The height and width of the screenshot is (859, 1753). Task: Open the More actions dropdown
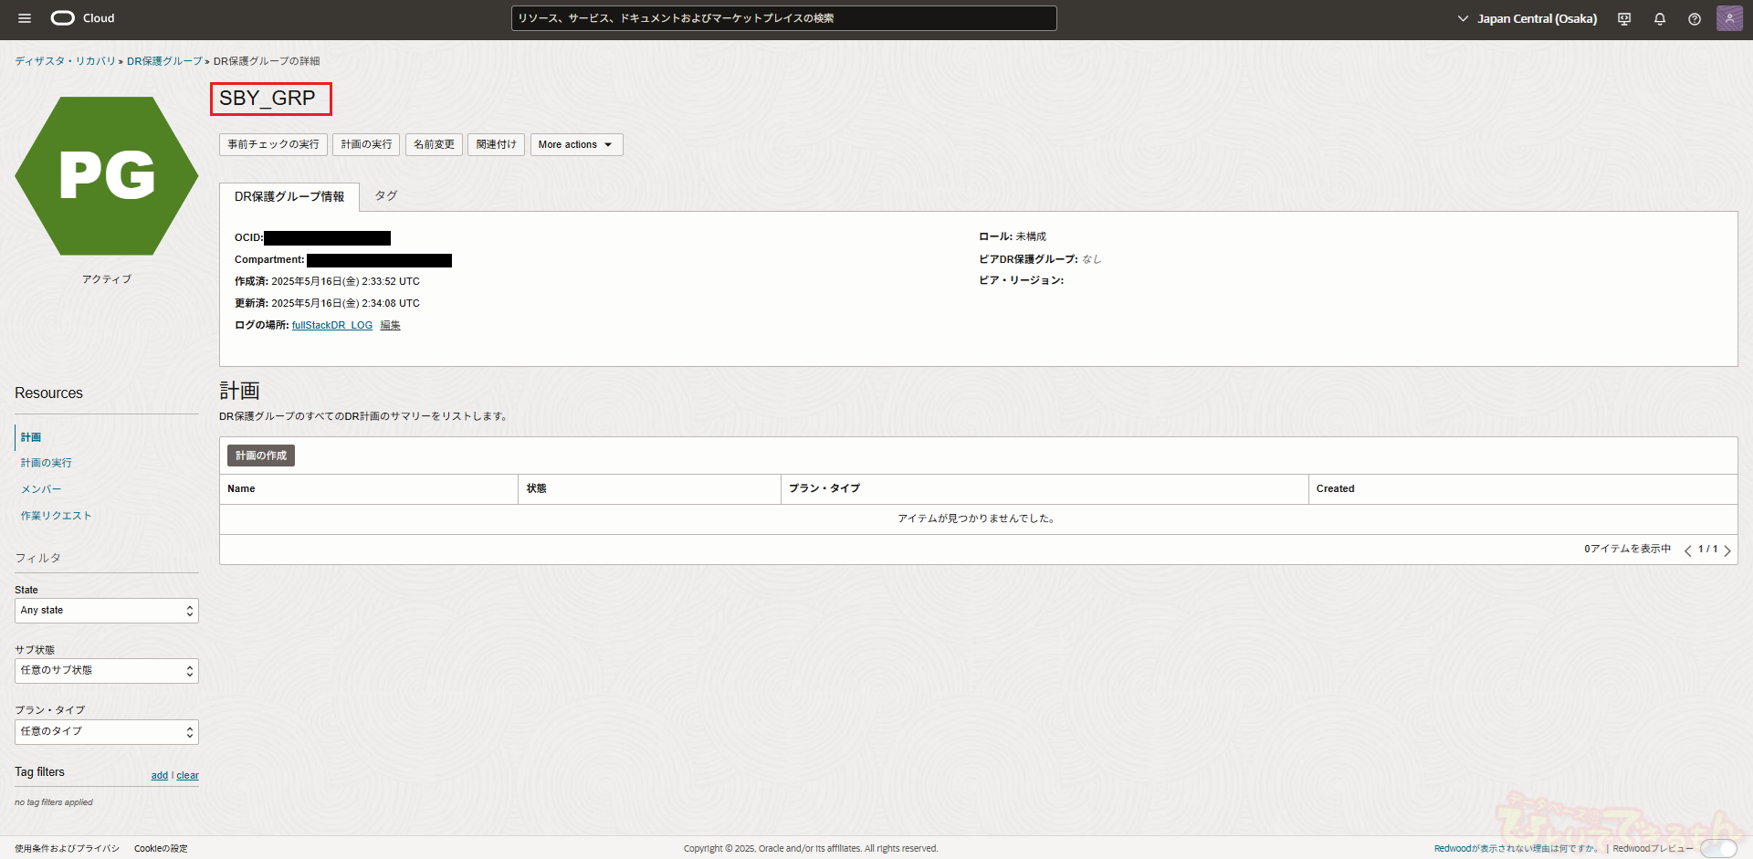coord(576,144)
